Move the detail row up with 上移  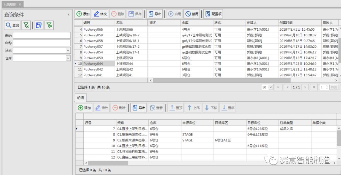tap(194, 108)
